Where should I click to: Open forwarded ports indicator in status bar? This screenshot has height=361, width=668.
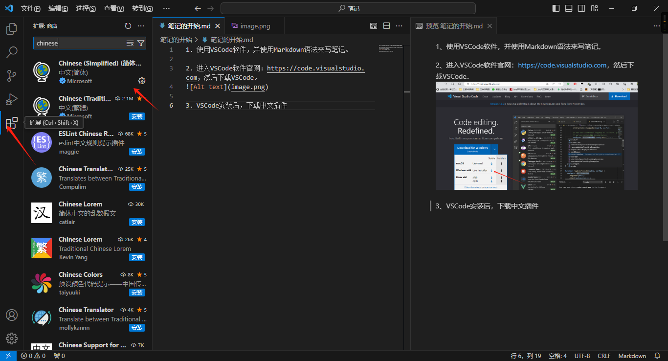(58, 356)
